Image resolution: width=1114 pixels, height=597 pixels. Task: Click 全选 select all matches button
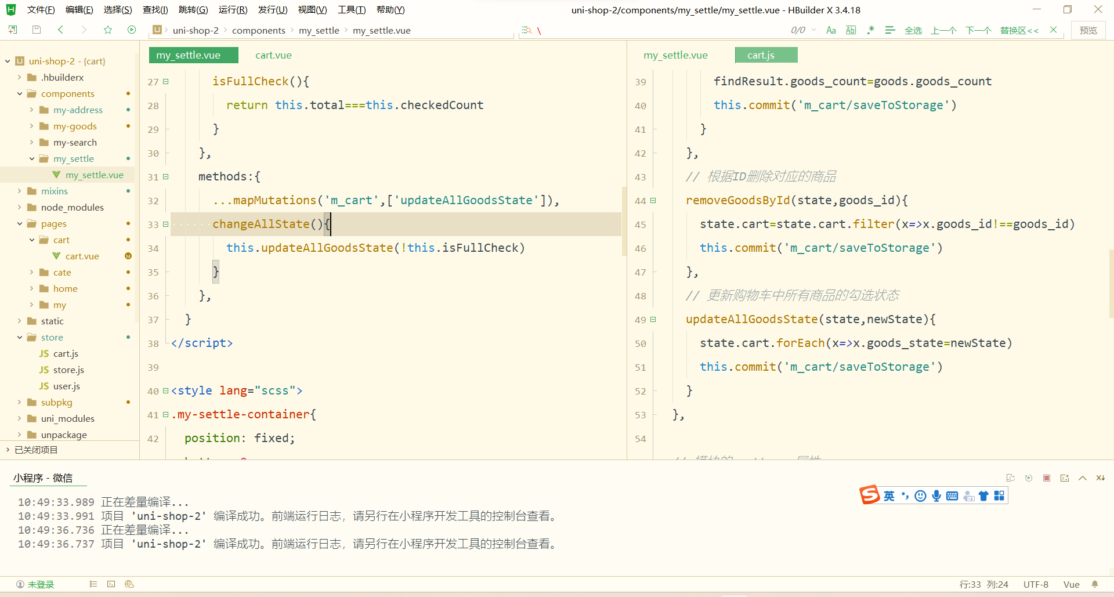(x=913, y=30)
